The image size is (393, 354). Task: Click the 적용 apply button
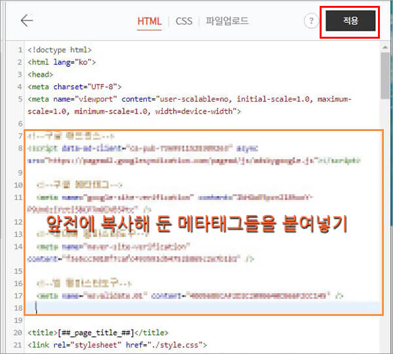point(350,21)
